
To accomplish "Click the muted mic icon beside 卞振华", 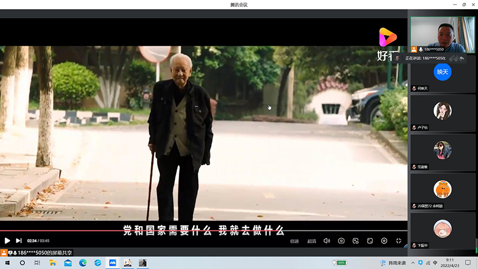I will 414,245.
